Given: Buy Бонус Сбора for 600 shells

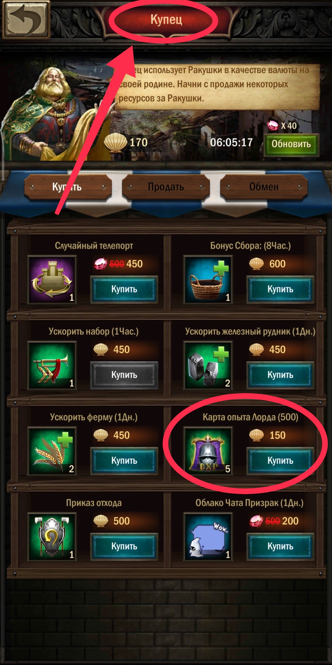Looking at the screenshot, I should (280, 289).
